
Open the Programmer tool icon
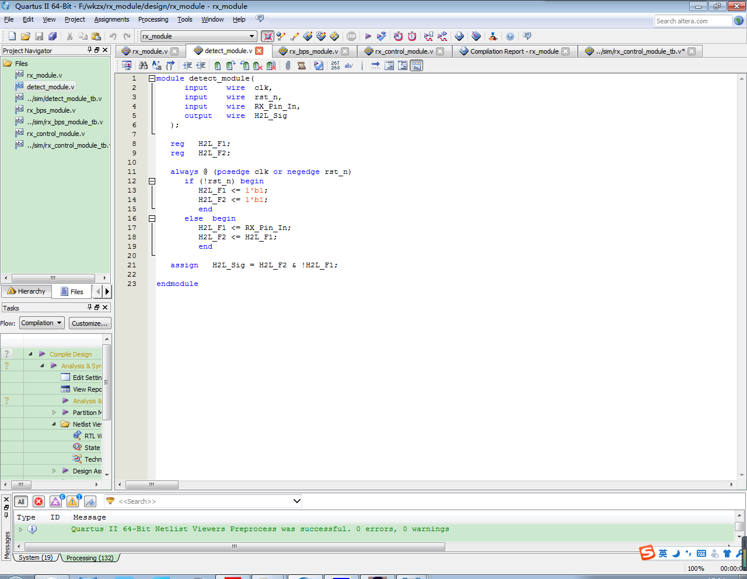point(476,36)
